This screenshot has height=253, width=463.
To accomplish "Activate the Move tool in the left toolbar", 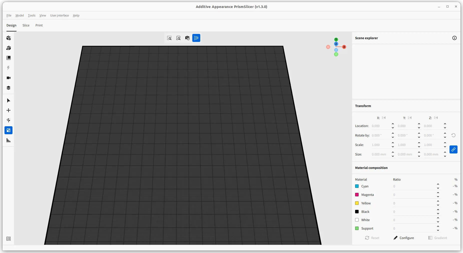I will (x=9, y=110).
